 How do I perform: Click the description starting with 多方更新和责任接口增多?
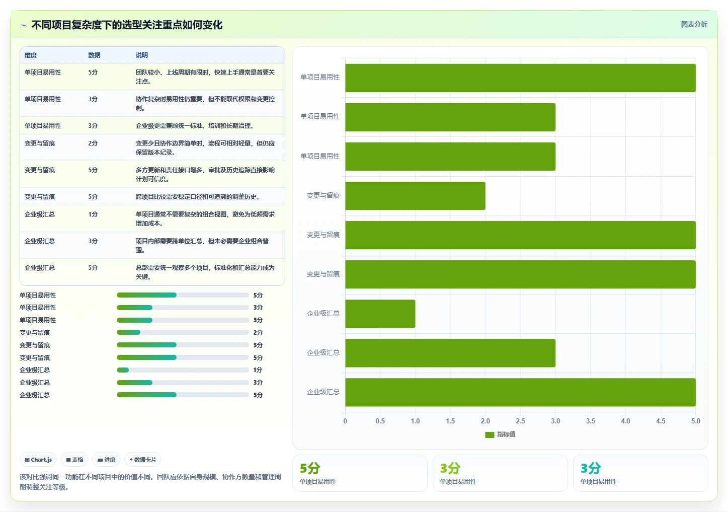click(205, 174)
